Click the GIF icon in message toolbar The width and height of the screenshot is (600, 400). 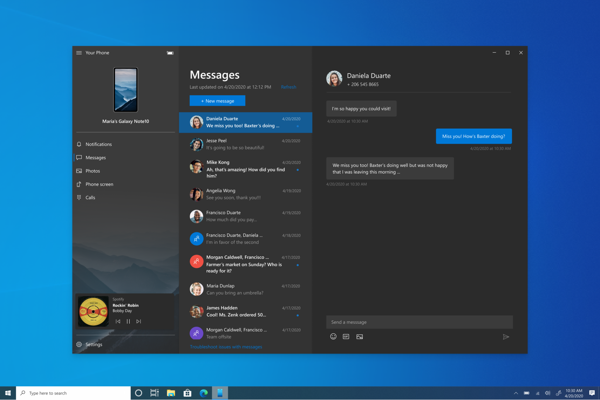346,336
